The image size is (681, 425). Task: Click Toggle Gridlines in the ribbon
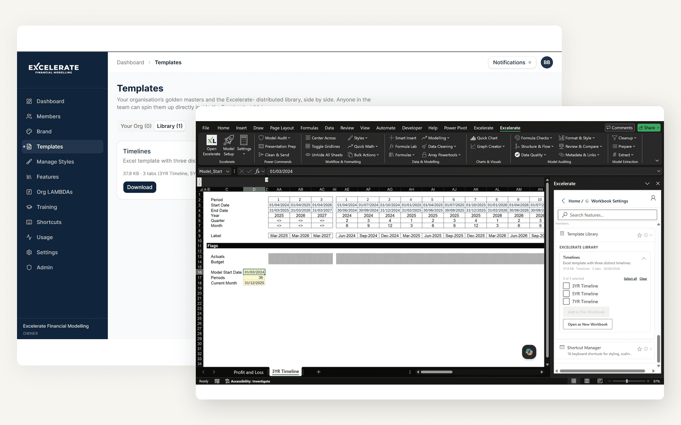click(x=323, y=147)
